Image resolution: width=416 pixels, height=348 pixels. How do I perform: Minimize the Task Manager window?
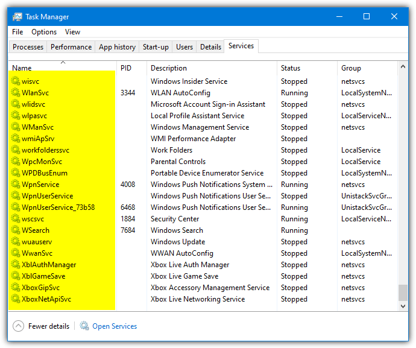click(x=339, y=16)
